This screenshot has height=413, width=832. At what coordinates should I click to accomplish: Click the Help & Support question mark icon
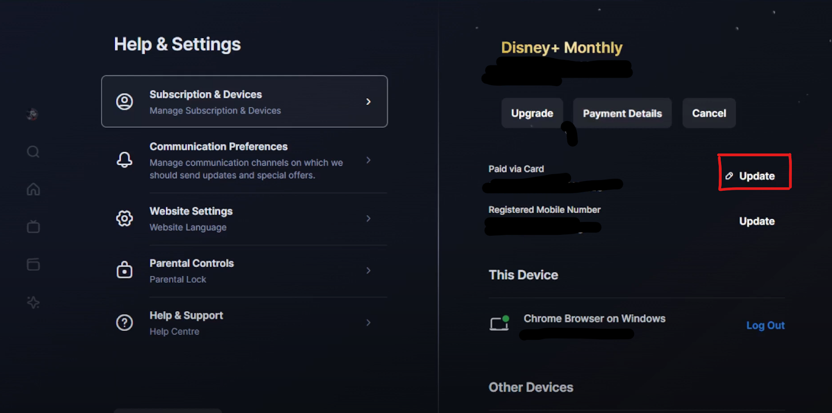coord(124,323)
